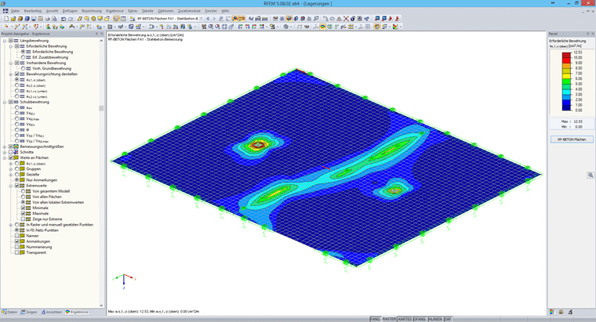The image size is (596, 322).
Task: Expand the Bemessungsschnittgrößen tree node
Action: (x=5, y=147)
